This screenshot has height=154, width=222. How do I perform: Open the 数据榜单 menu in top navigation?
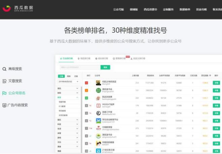coord(185,9)
